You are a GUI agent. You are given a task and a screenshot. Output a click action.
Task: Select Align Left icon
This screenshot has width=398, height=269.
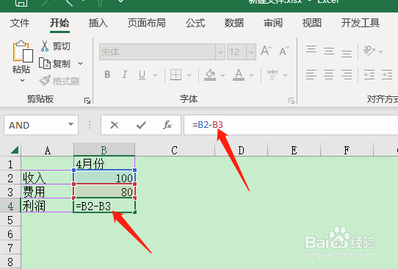311,75
